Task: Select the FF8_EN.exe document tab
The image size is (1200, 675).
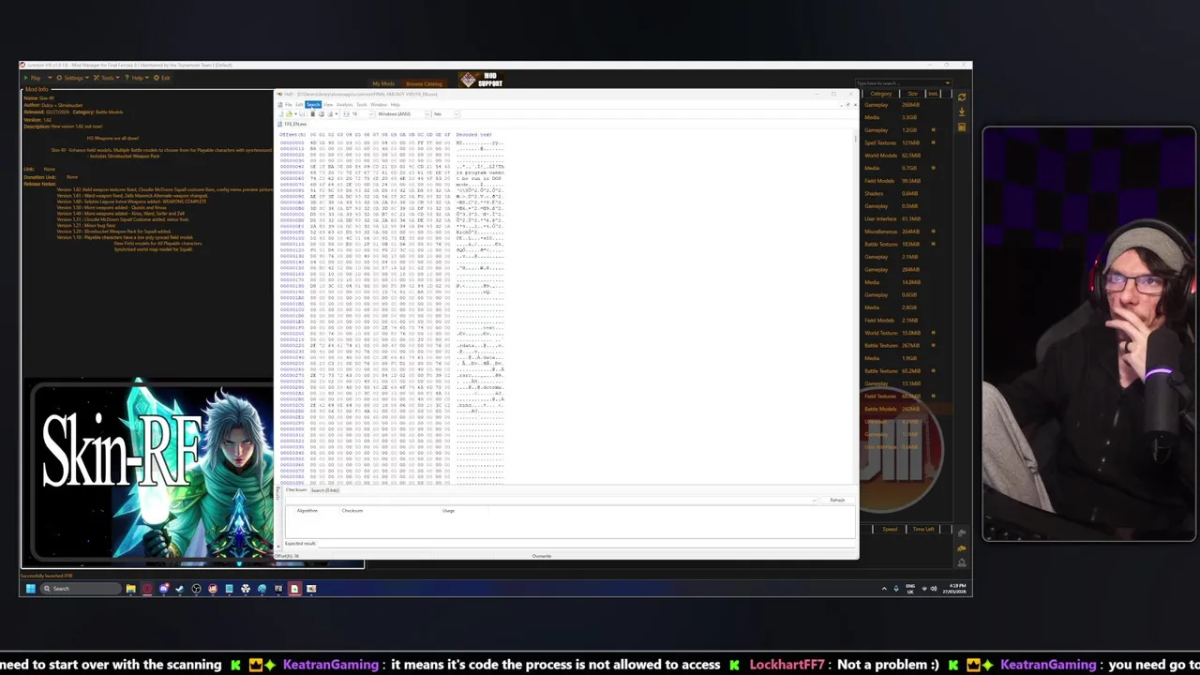Action: click(x=293, y=124)
